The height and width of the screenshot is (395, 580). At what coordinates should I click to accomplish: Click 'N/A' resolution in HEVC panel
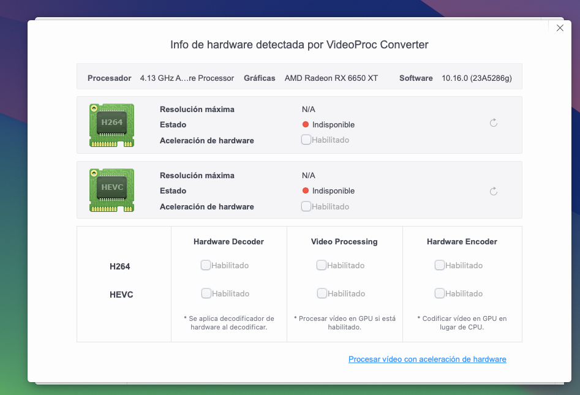click(x=309, y=175)
